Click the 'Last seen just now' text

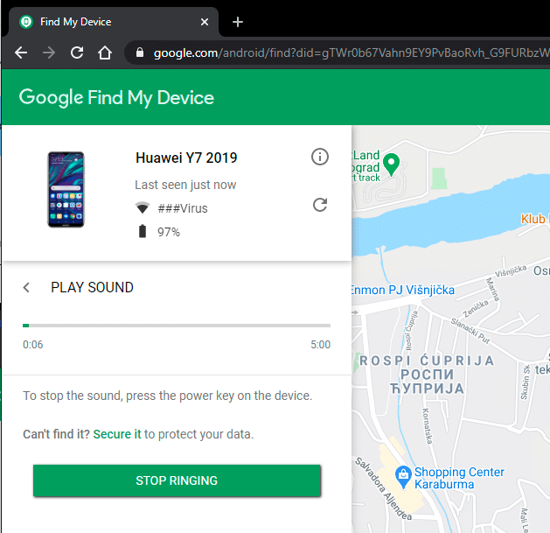pos(185,185)
